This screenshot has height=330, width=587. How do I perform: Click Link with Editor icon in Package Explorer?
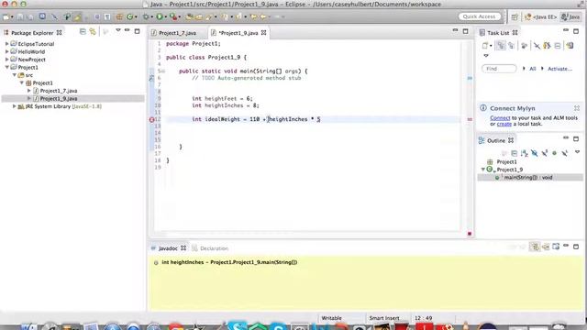click(x=93, y=32)
